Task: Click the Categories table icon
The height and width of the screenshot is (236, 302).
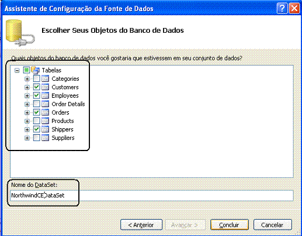Action: coord(45,78)
